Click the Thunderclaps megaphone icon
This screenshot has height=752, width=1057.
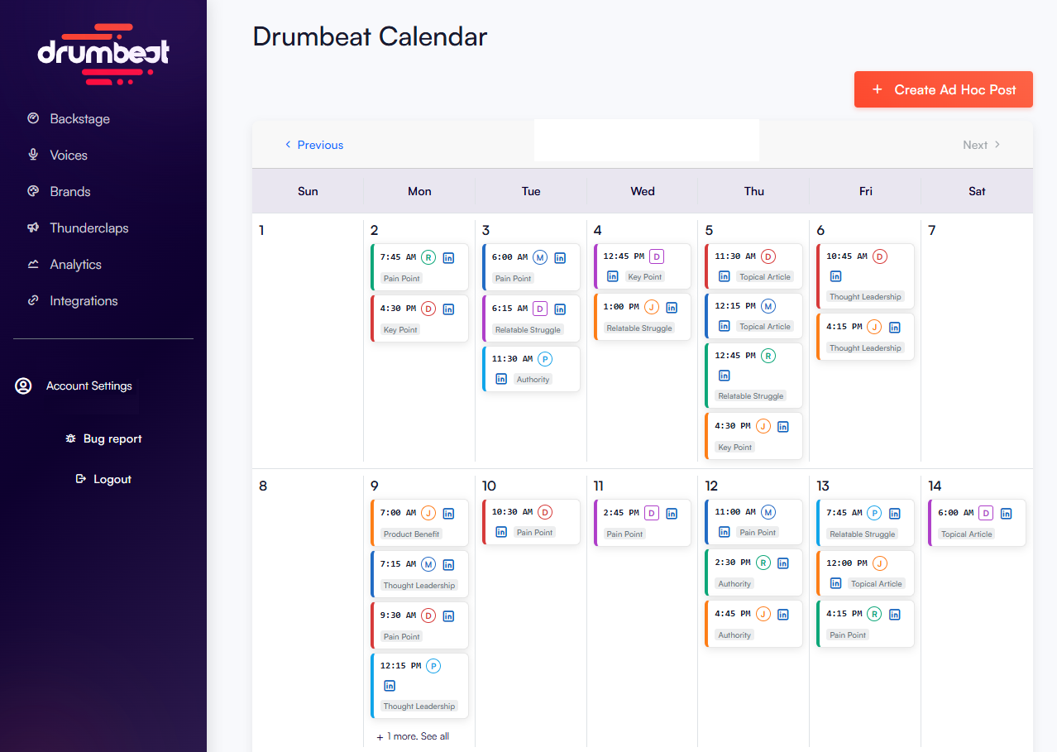33,228
